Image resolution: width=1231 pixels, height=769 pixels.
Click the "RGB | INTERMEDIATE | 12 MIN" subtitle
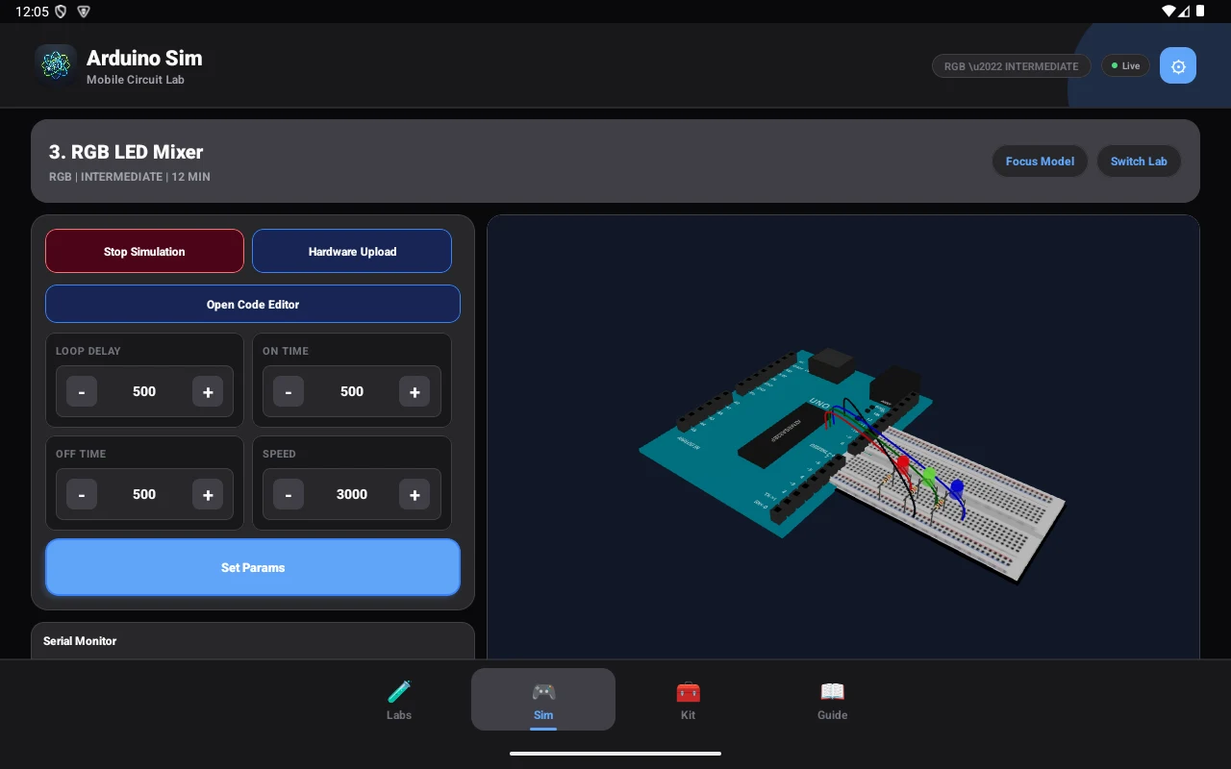click(x=130, y=177)
